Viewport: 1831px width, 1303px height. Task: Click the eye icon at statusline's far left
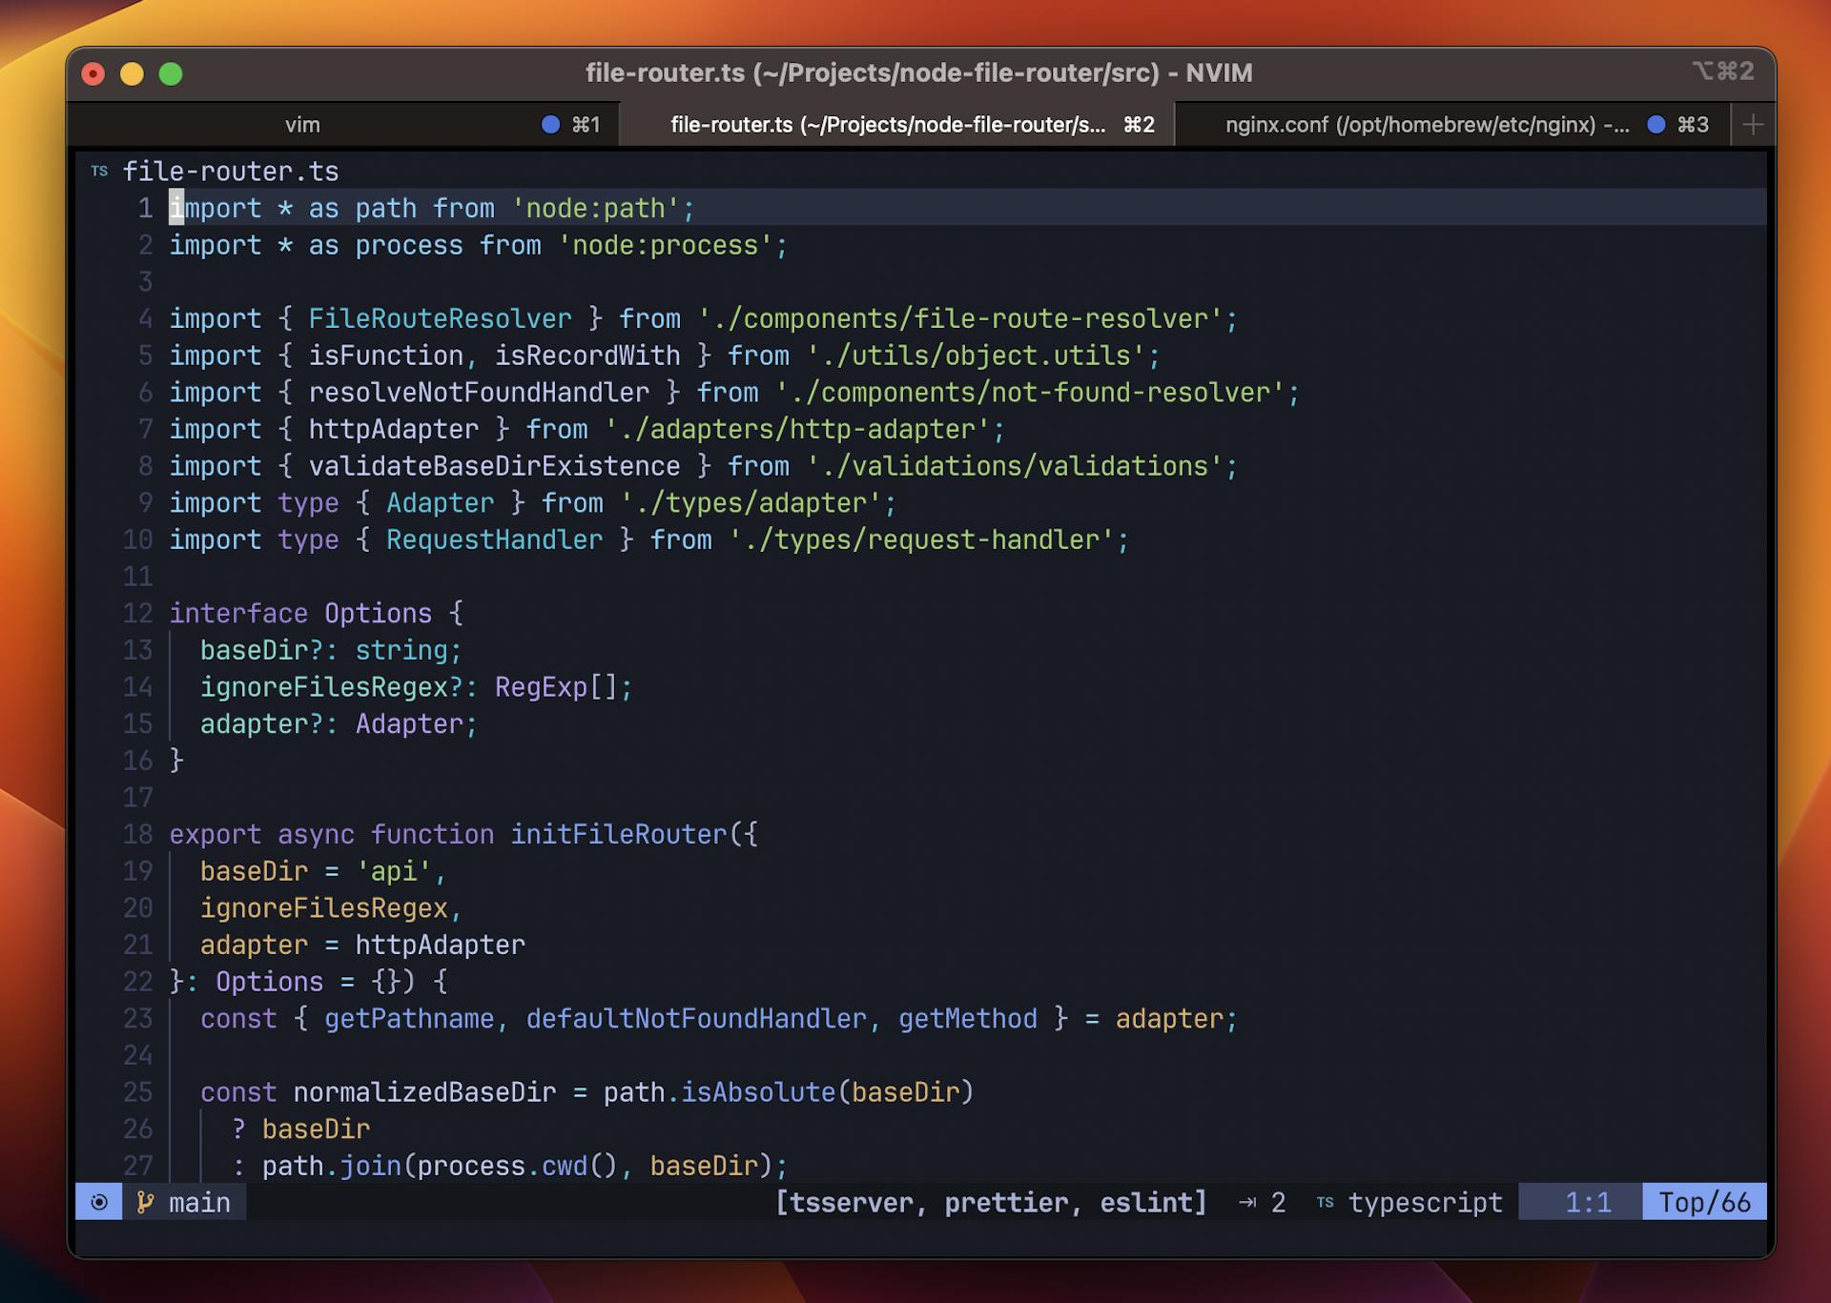98,1202
